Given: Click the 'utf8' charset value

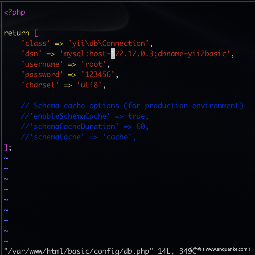Looking at the screenshot, I should pyautogui.click(x=89, y=85).
